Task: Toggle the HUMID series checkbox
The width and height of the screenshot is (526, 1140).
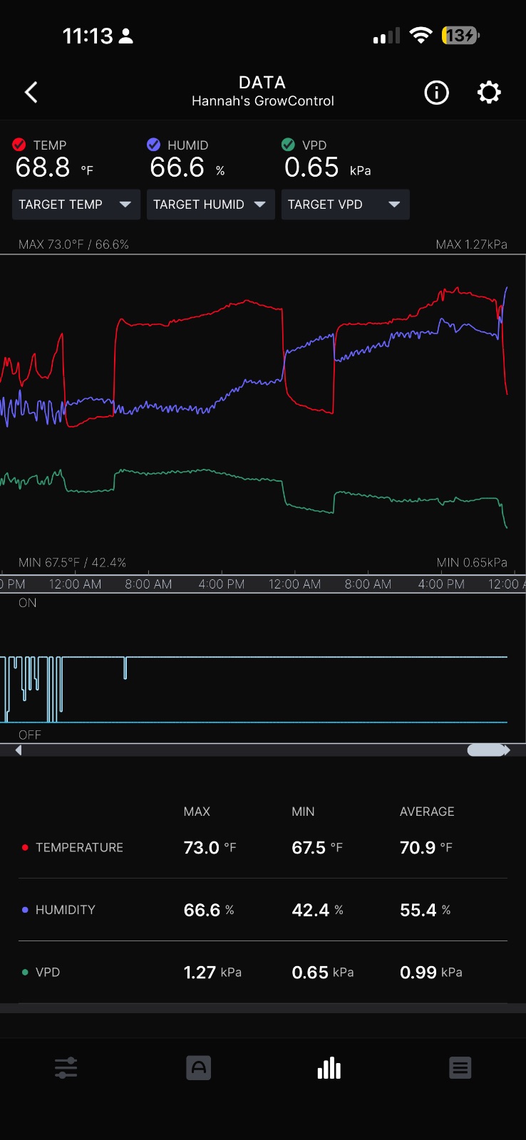Action: pos(153,145)
